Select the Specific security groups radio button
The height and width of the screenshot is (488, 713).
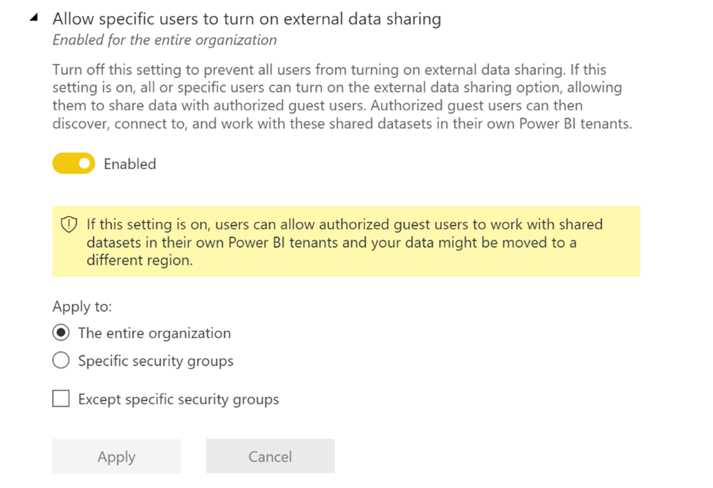click(61, 360)
